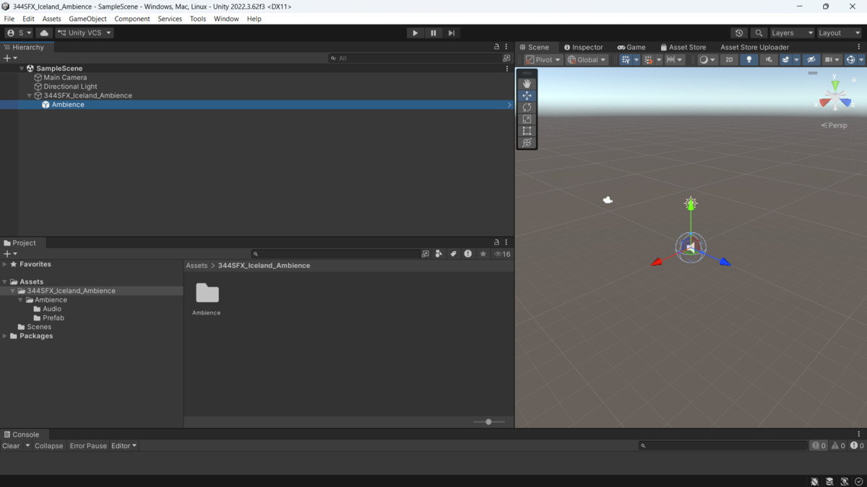
Task: Toggle scene audio mute button
Action: click(769, 60)
